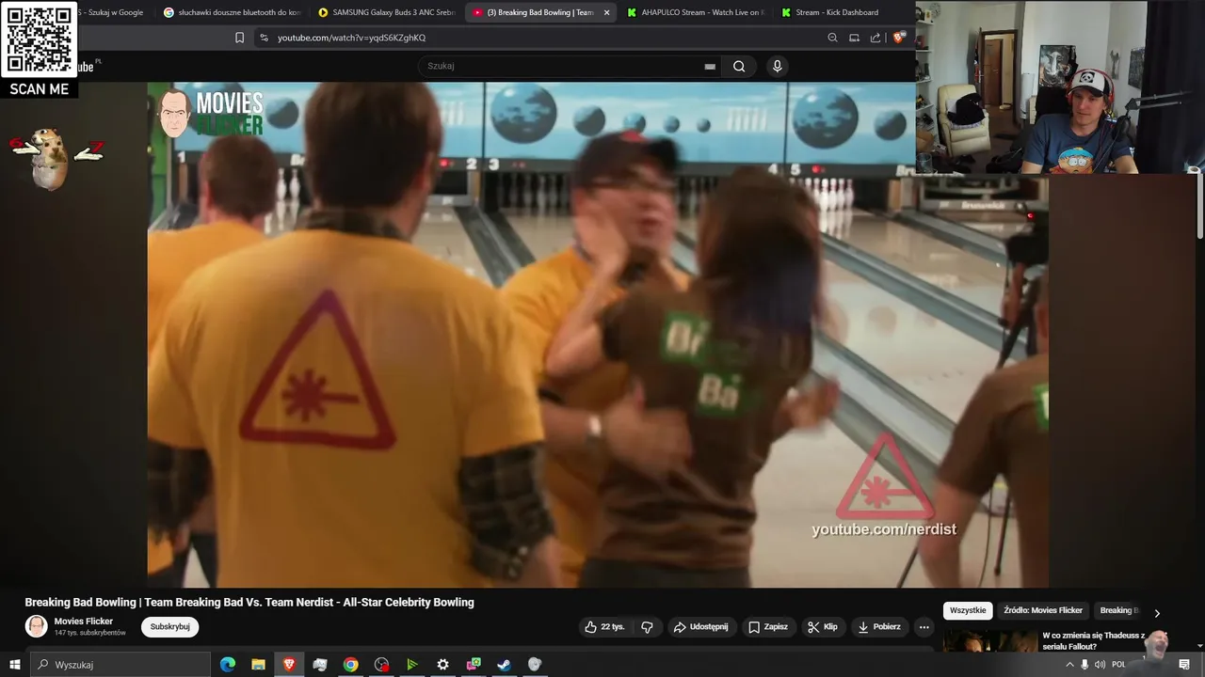Like the video with 22 tys. thumbs up
Screen dimensions: 1205x677
coord(604,627)
